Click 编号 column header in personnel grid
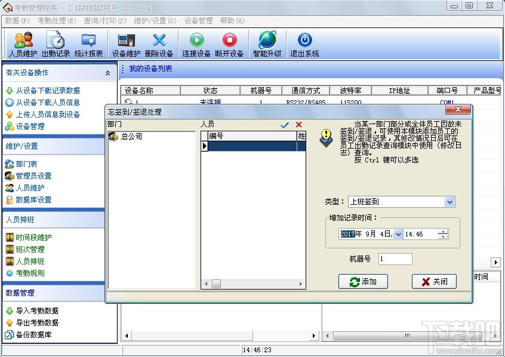This screenshot has height=357, width=505. tap(252, 136)
